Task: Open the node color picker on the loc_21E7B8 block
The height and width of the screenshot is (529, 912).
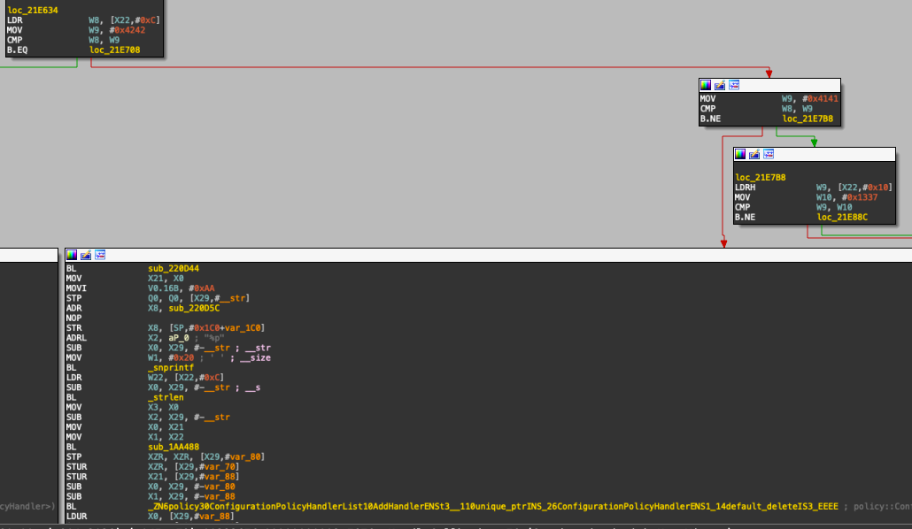Action: [x=739, y=153]
